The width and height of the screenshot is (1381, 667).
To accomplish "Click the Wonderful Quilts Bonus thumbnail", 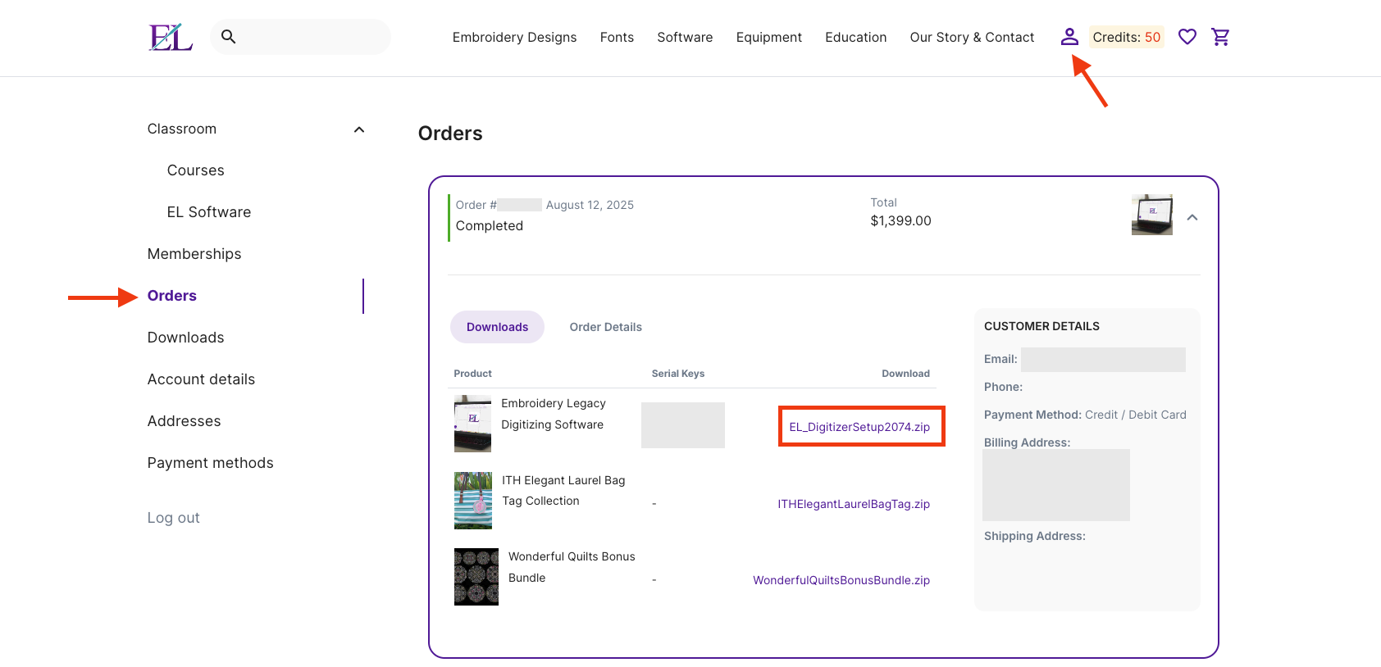I will click(476, 577).
